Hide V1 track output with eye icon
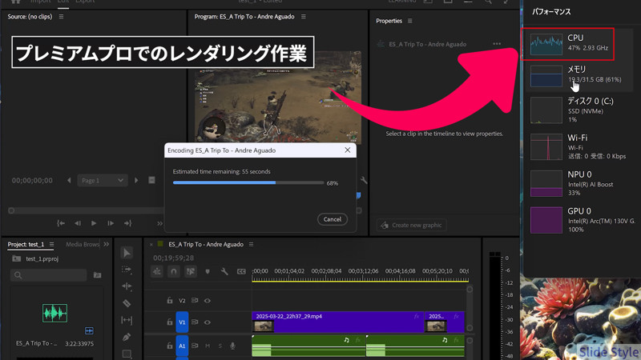The width and height of the screenshot is (641, 360). point(208,322)
